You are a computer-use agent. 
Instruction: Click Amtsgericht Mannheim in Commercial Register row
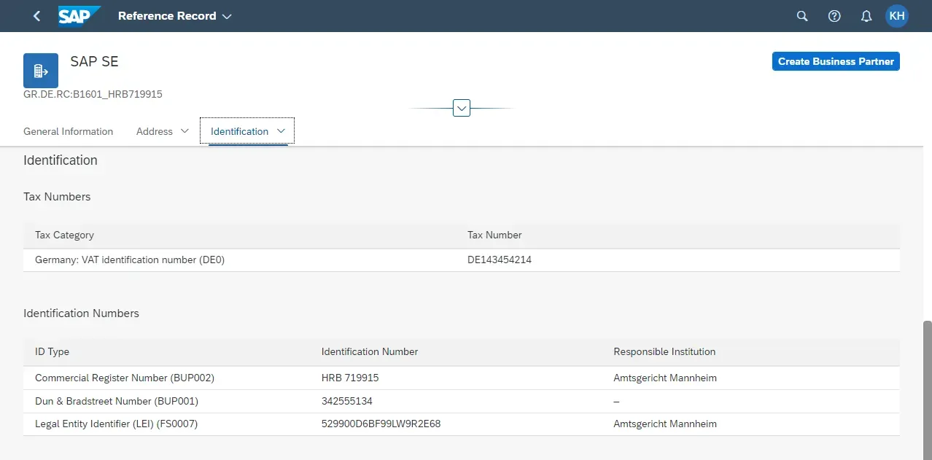[x=665, y=378]
